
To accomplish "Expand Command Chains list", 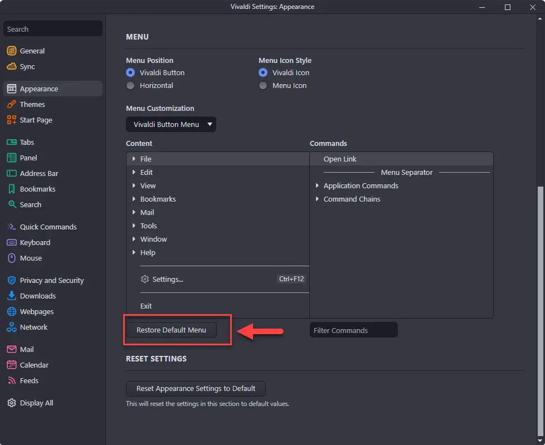I will tap(317, 199).
